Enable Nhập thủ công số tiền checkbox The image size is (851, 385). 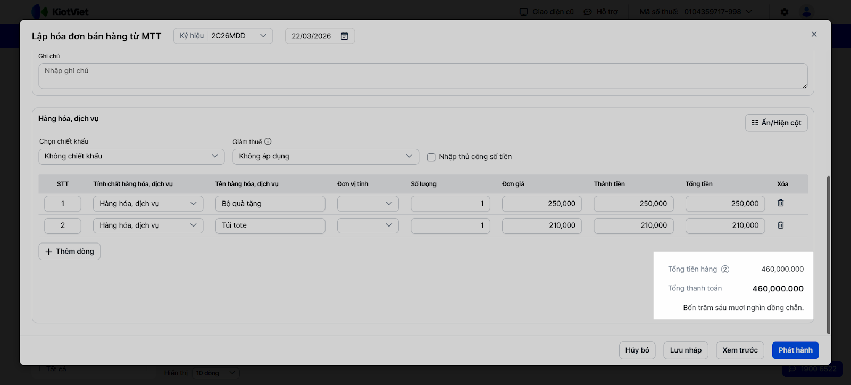pyautogui.click(x=431, y=157)
